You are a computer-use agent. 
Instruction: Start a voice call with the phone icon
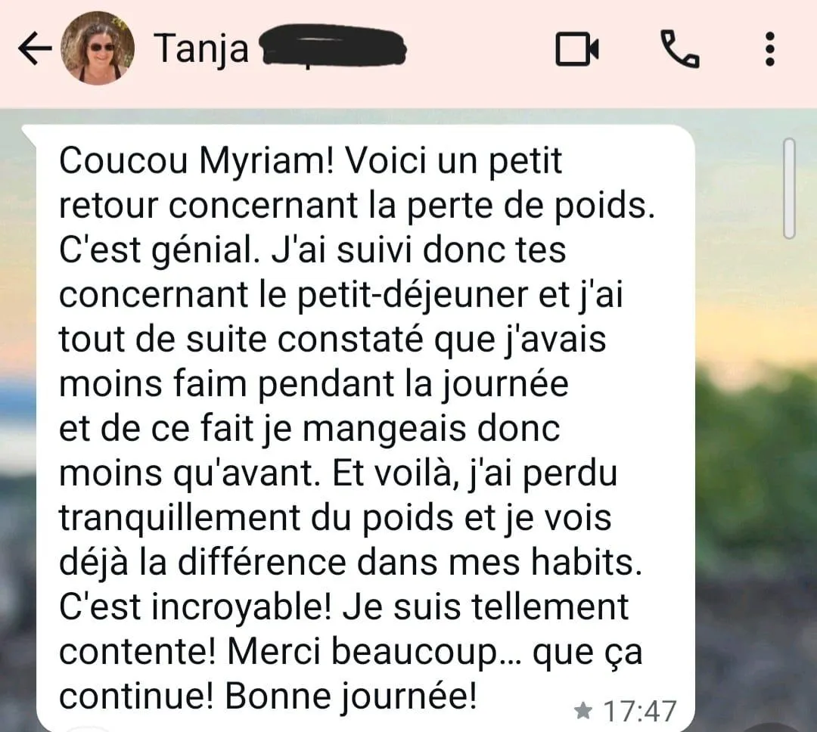pyautogui.click(x=680, y=49)
